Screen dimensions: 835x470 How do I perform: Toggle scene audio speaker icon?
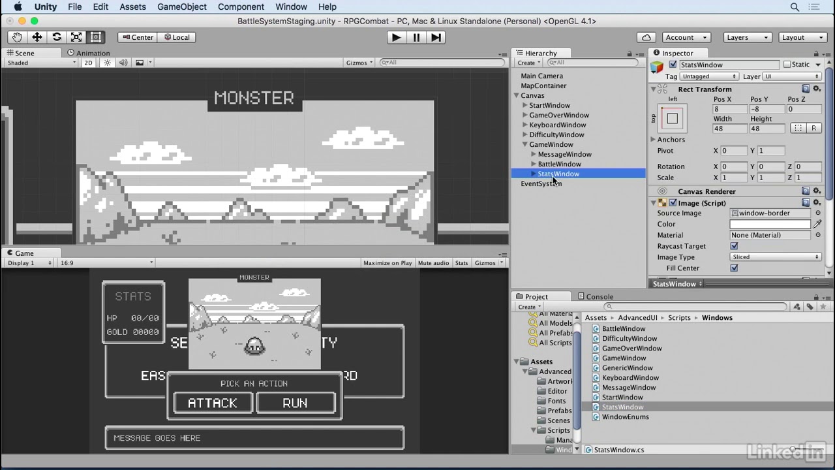click(x=123, y=63)
